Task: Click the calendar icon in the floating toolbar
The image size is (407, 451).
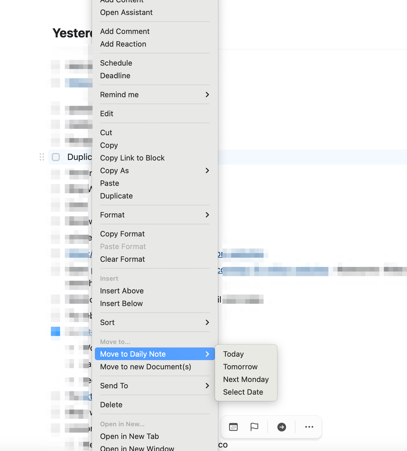Action: click(233, 427)
